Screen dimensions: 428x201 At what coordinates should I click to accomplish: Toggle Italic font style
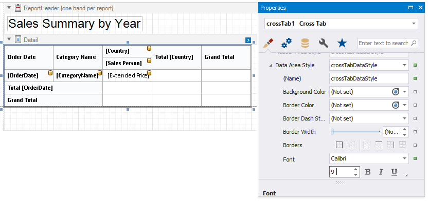[x=381, y=172]
